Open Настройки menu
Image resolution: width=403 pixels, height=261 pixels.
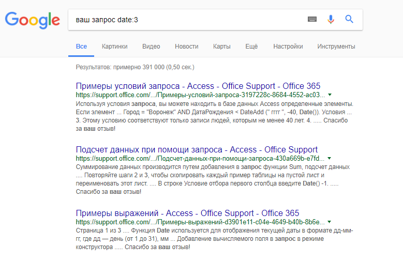point(288,47)
